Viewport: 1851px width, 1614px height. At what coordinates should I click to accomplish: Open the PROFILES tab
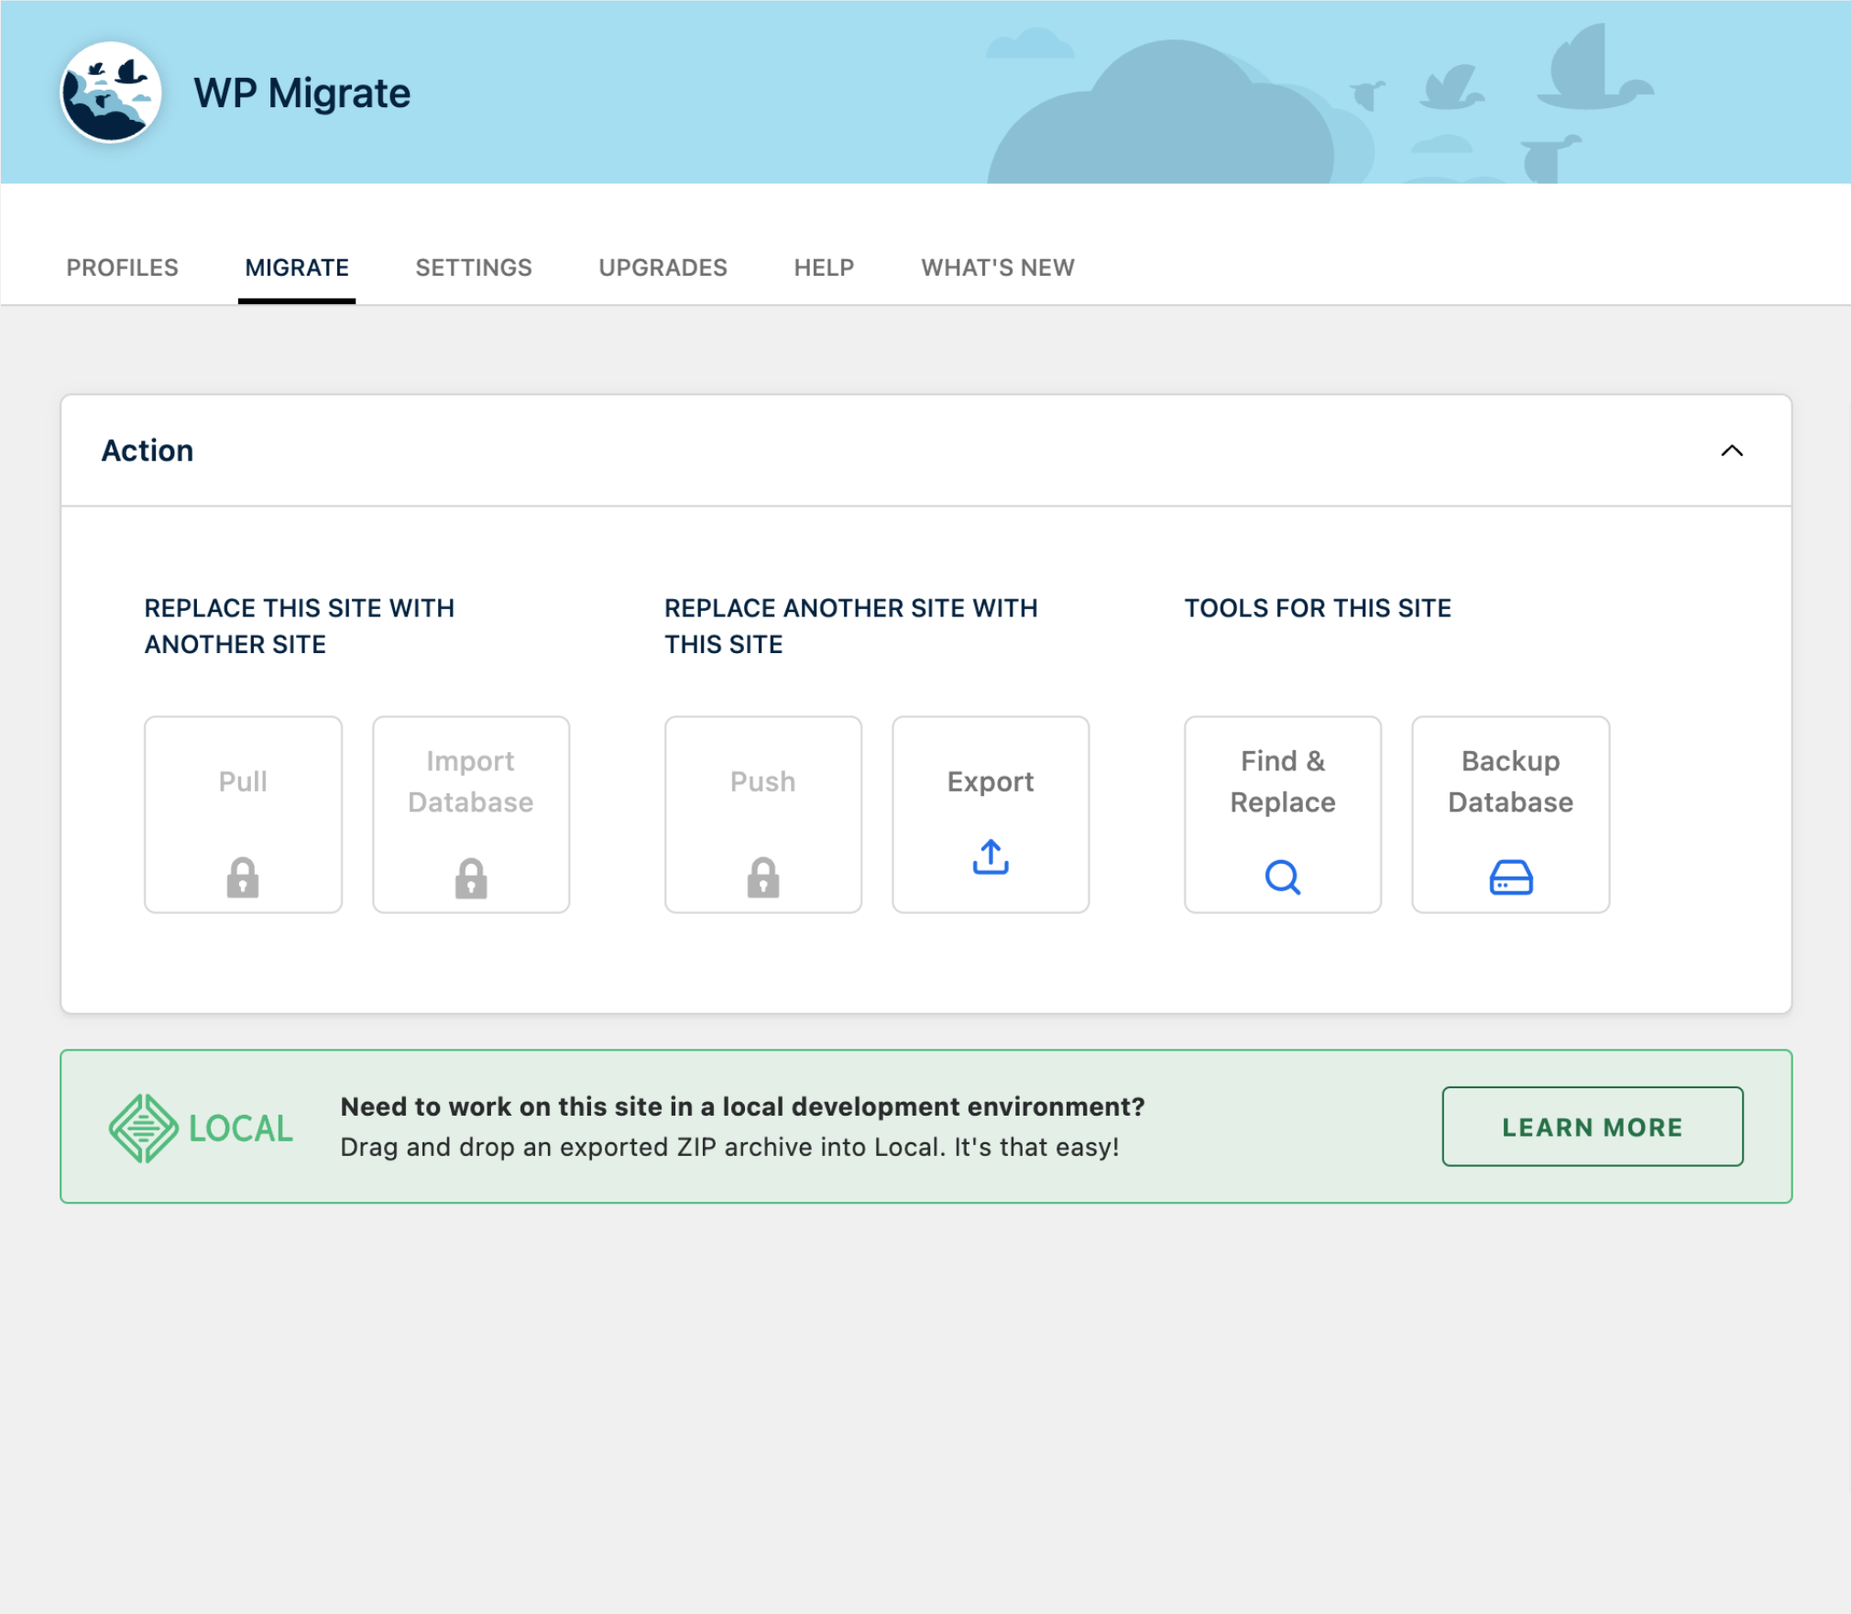tap(121, 267)
